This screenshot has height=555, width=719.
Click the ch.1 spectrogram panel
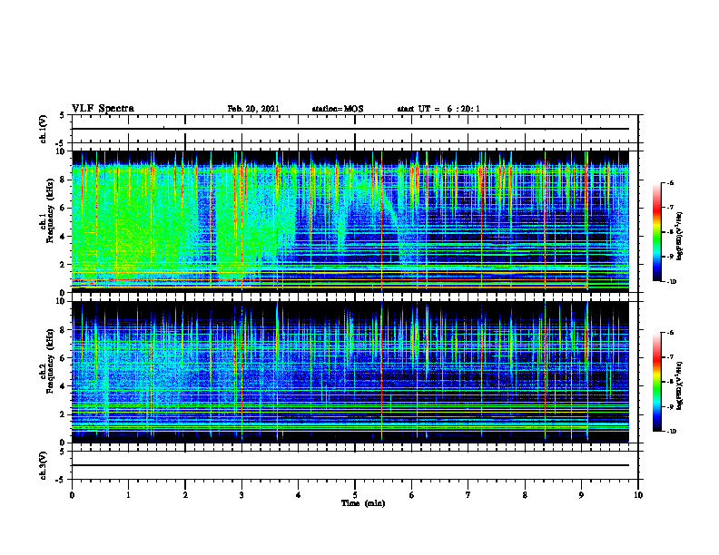tap(350, 221)
